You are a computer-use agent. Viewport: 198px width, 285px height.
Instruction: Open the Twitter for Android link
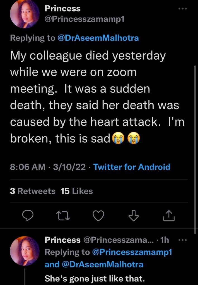tap(132, 167)
